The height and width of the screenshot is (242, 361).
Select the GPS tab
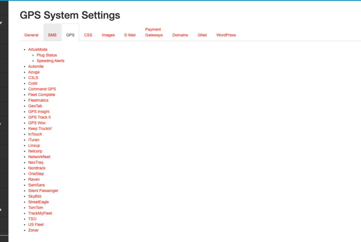coord(70,35)
